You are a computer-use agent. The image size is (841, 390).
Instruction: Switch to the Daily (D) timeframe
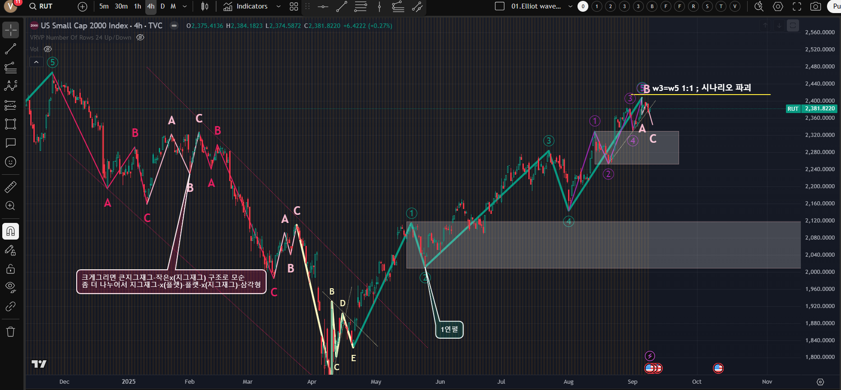[162, 6]
